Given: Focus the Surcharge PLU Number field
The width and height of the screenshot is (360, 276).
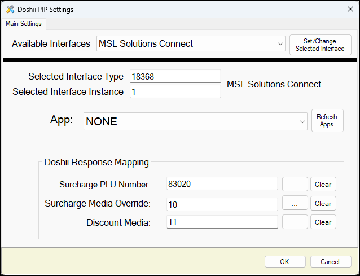Looking at the screenshot, I should point(222,183).
